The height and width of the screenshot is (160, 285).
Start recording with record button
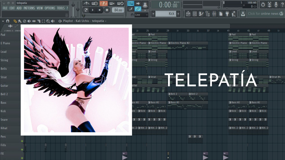point(107,10)
